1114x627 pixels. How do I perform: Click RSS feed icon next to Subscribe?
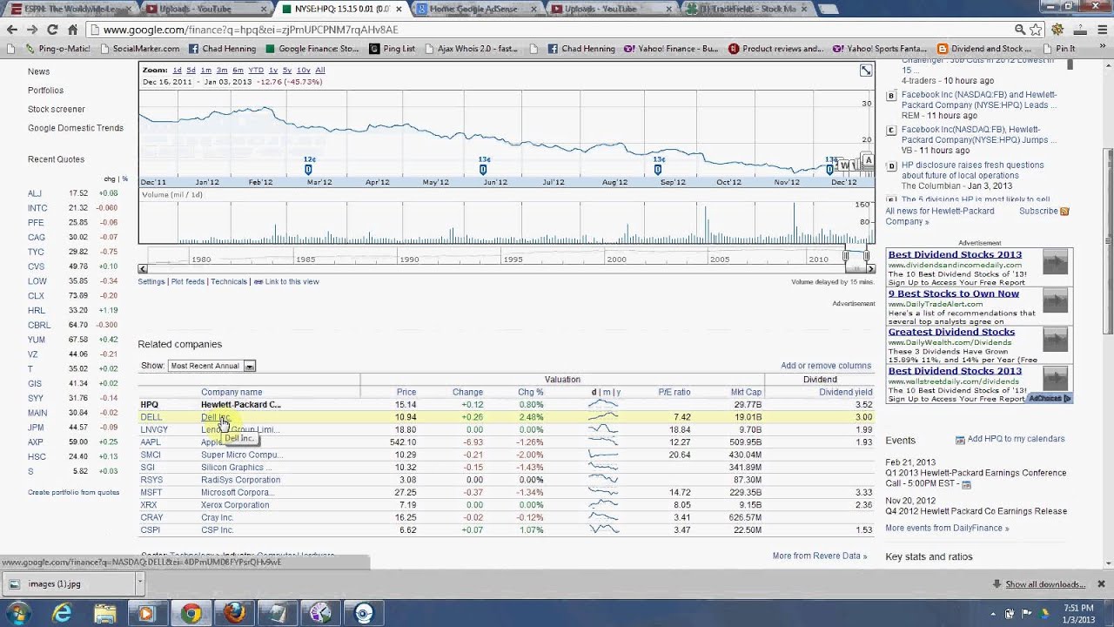tap(1064, 211)
